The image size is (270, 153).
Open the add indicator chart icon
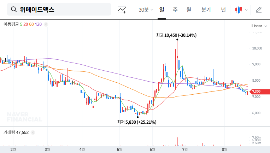pyautogui.click(x=122, y=10)
